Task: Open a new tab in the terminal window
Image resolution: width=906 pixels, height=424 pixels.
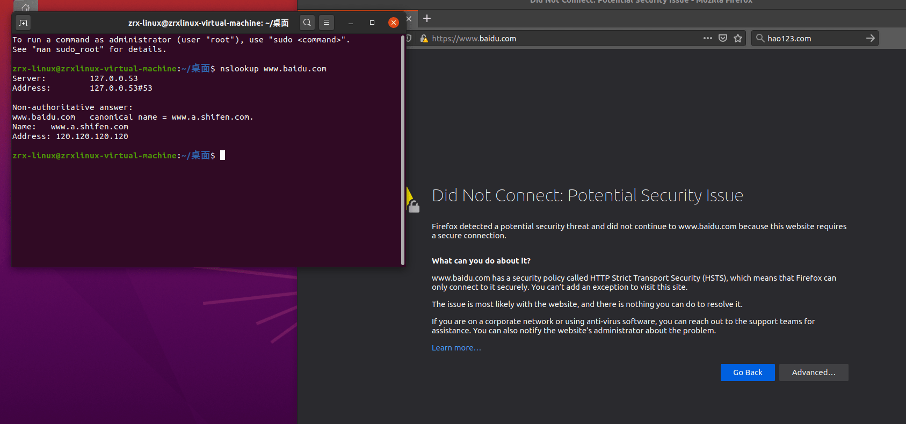Action: [23, 23]
